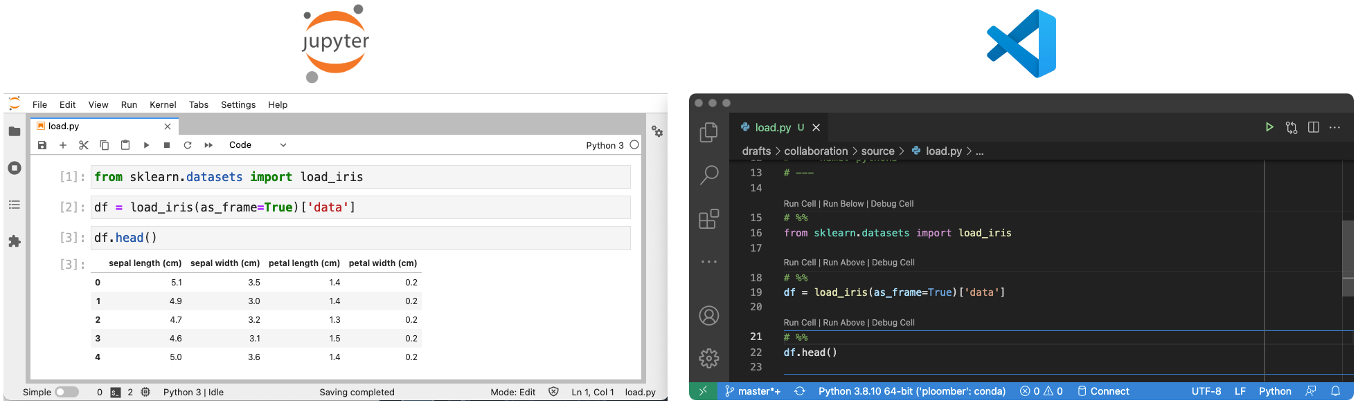Toggle Simple interface mode switch
The width and height of the screenshot is (1358, 405).
coord(66,392)
